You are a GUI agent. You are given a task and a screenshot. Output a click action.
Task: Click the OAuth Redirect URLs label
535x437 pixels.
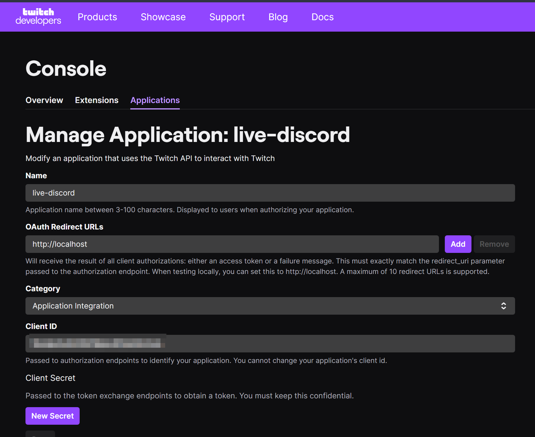tap(64, 227)
